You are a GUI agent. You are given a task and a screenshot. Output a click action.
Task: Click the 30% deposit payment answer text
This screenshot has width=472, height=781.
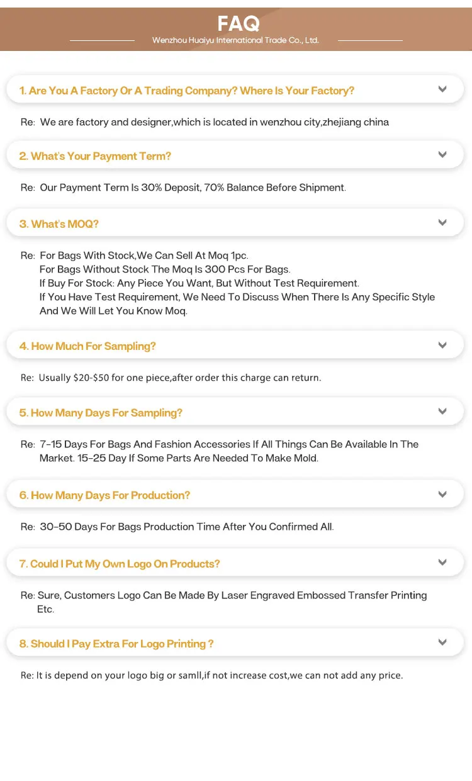(193, 188)
